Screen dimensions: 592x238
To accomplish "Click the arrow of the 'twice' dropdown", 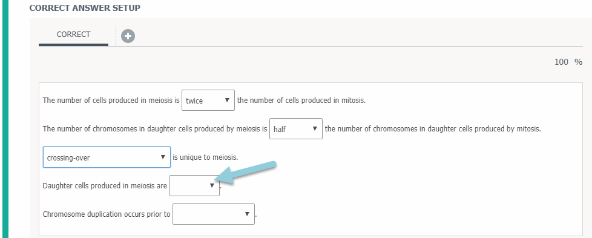I will point(227,100).
